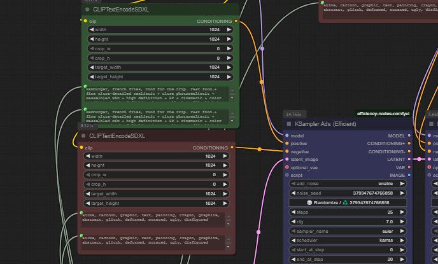Collapse the red CLIPTextEncodeSDXL node using its title dot
The height and width of the screenshot is (264, 438).
[x=83, y=136]
